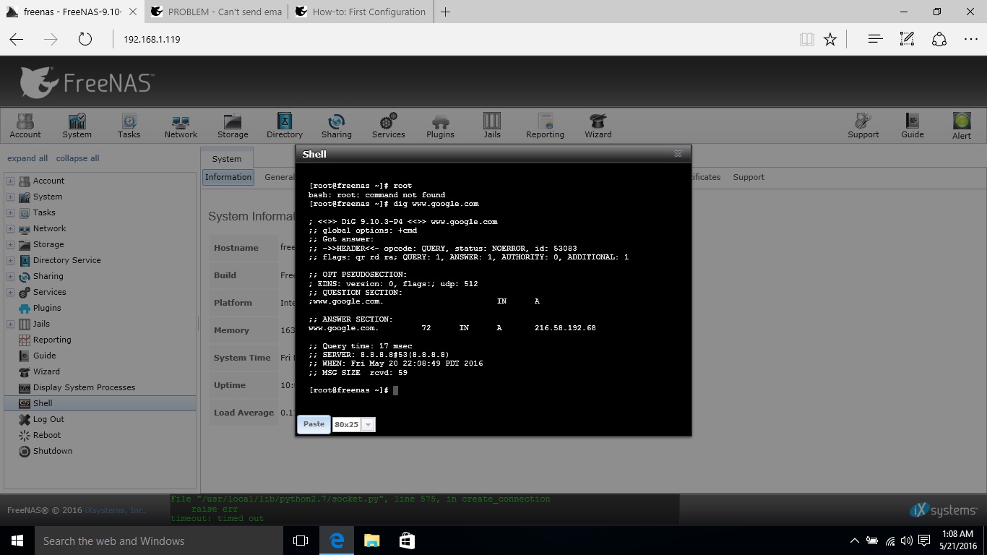Image resolution: width=987 pixels, height=555 pixels.
Task: Expand the Services tree node
Action: 10,292
